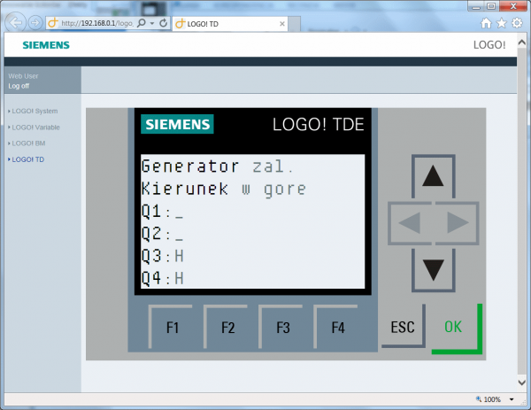Click the ESC key on TDE
Screen dimensions: 531x410
click(404, 326)
